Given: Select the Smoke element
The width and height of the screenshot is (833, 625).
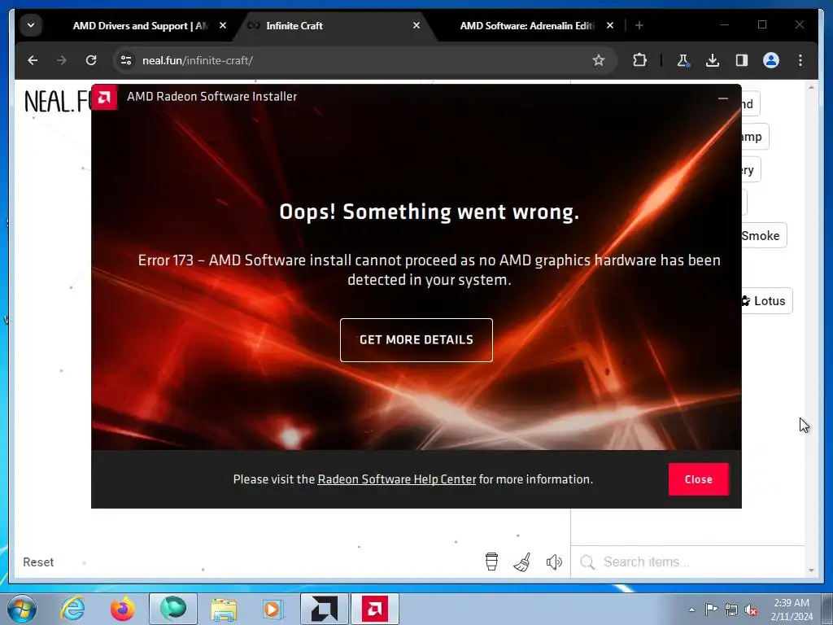Looking at the screenshot, I should (x=764, y=235).
